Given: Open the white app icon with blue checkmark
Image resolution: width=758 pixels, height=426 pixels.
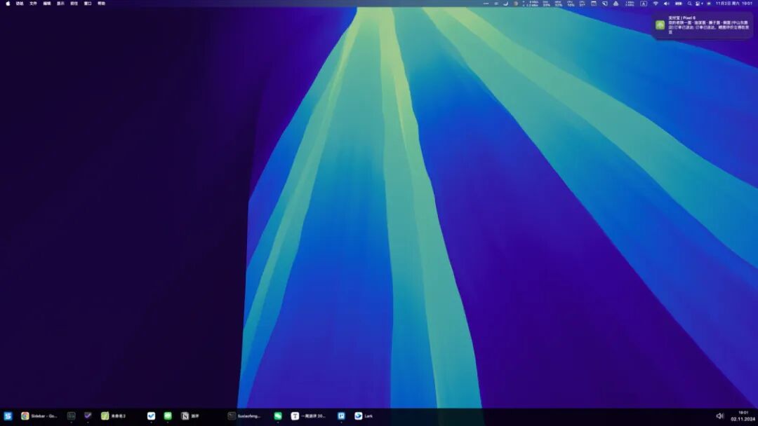Looking at the screenshot, I should 152,416.
